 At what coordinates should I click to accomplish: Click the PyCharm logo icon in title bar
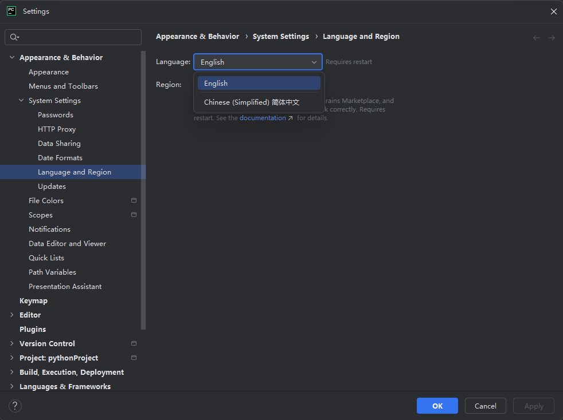coord(11,11)
